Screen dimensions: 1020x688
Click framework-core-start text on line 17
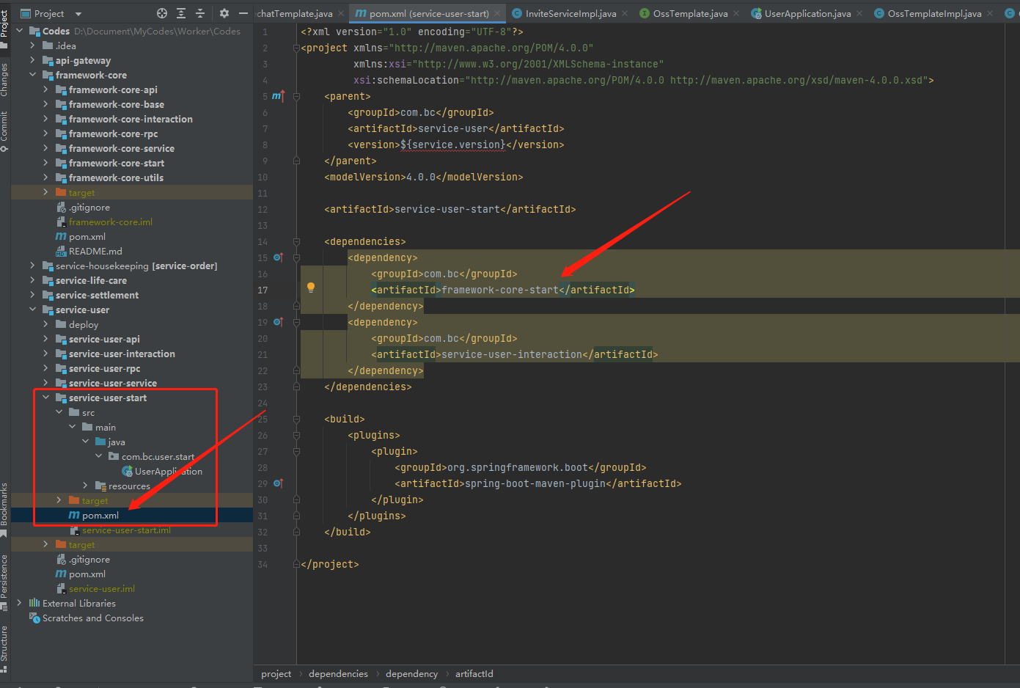pos(500,290)
